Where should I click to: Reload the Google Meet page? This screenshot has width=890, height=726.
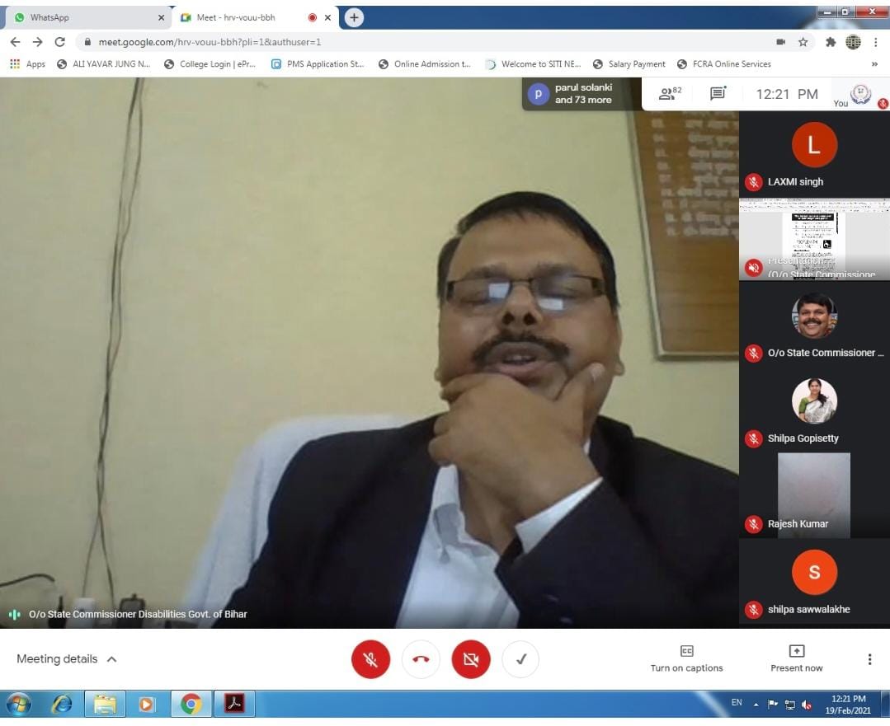(59, 42)
